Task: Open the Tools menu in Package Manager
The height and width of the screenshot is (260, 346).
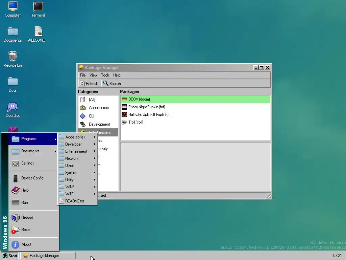Action: tap(105, 75)
